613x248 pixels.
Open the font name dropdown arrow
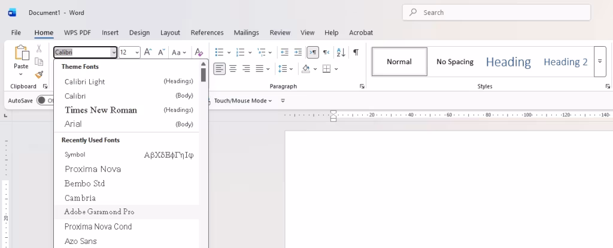tap(113, 53)
